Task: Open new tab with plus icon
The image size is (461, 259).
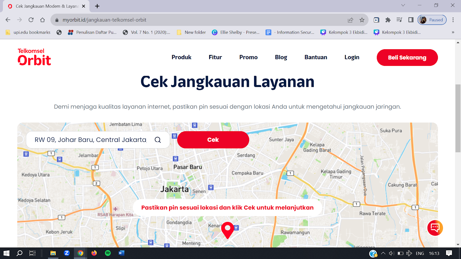Action: [97, 6]
